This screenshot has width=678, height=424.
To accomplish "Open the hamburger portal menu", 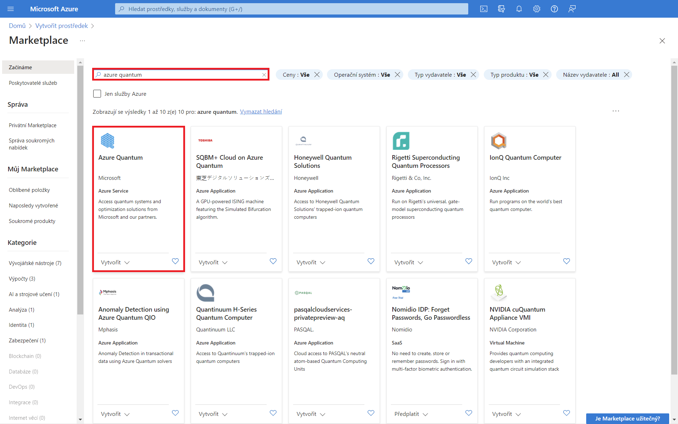I will (x=11, y=9).
